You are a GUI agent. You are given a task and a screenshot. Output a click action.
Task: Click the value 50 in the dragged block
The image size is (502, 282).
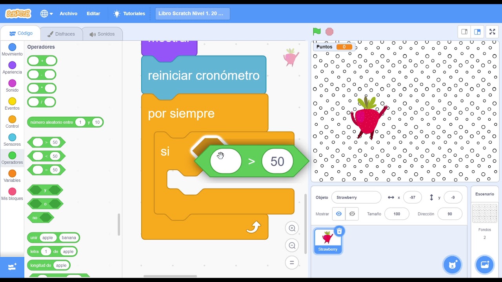pyautogui.click(x=277, y=161)
